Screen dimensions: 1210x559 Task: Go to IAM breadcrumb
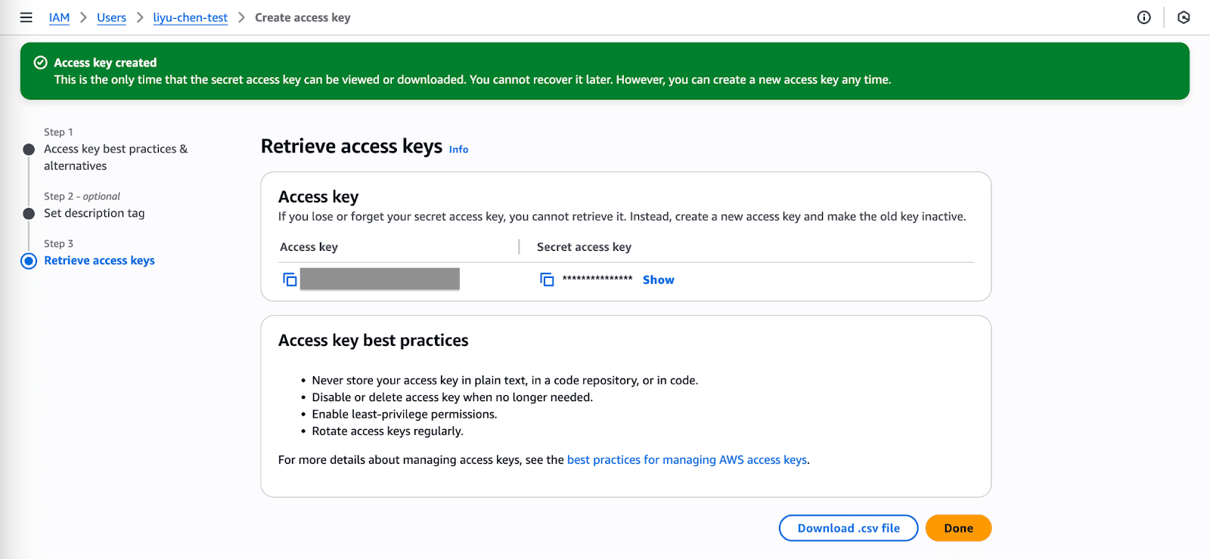click(x=59, y=17)
